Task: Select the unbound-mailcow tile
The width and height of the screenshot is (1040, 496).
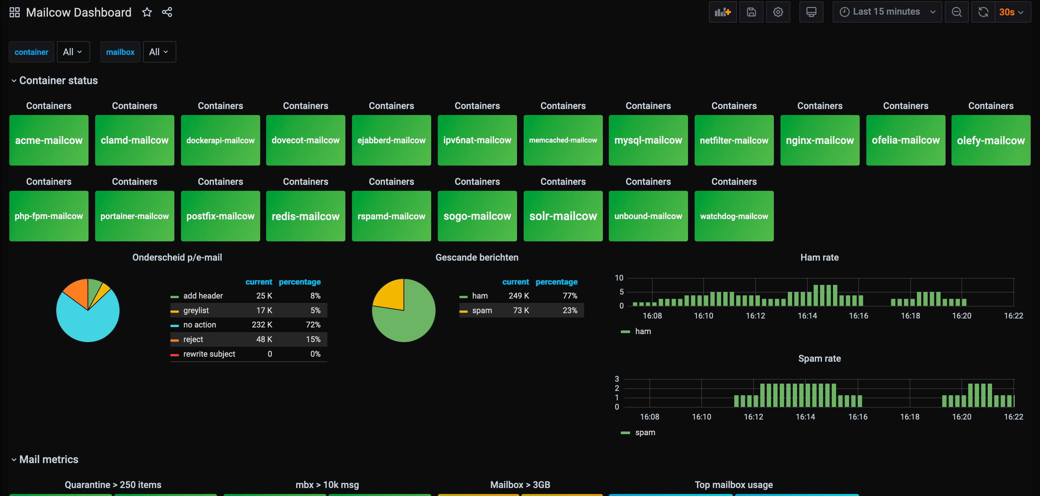Action: pyautogui.click(x=648, y=216)
